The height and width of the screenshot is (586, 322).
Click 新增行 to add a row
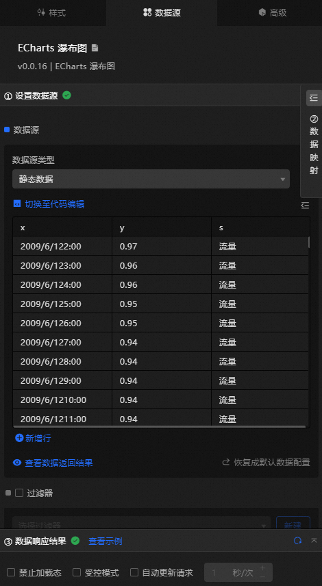[x=38, y=439]
